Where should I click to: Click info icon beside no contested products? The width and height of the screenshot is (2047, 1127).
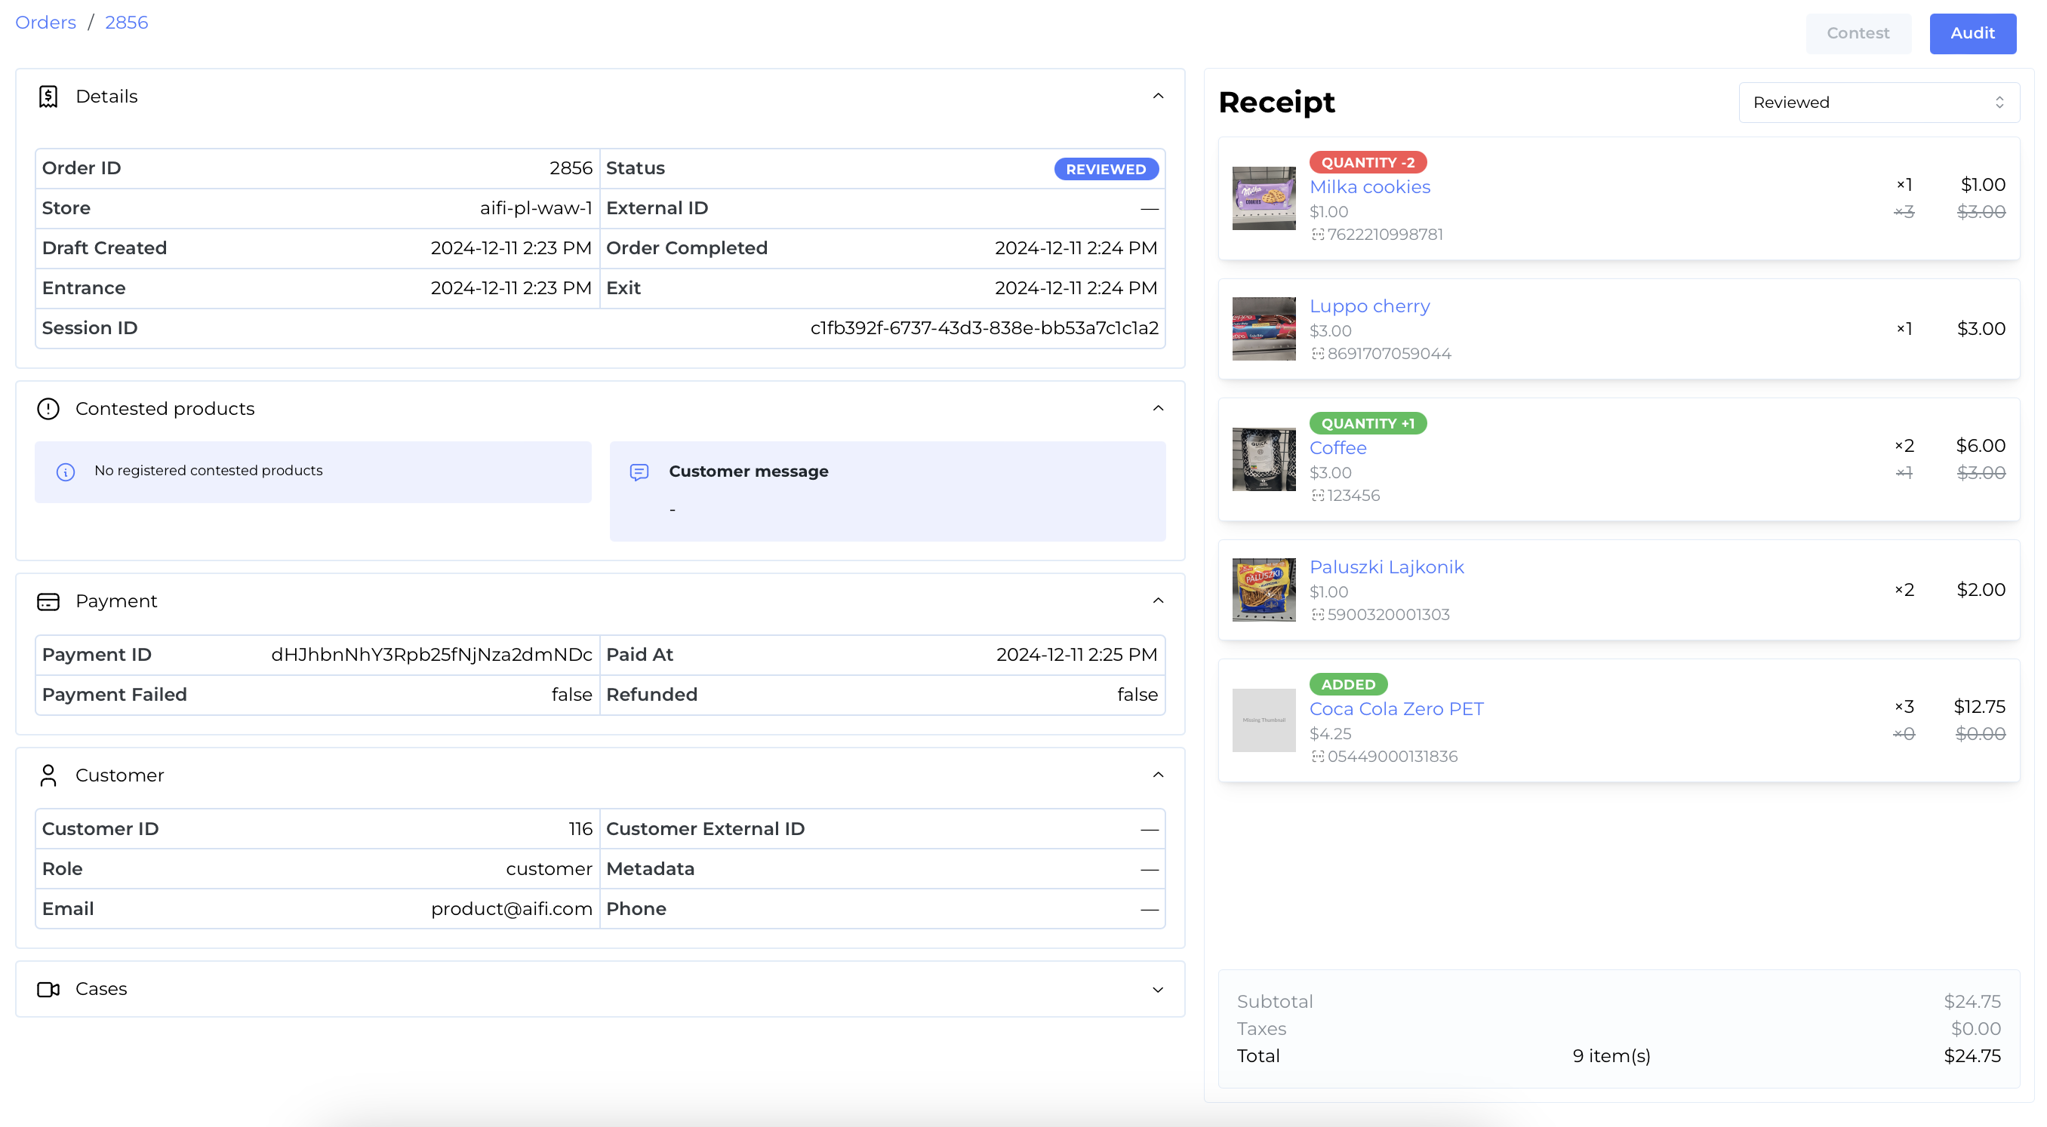click(x=66, y=472)
